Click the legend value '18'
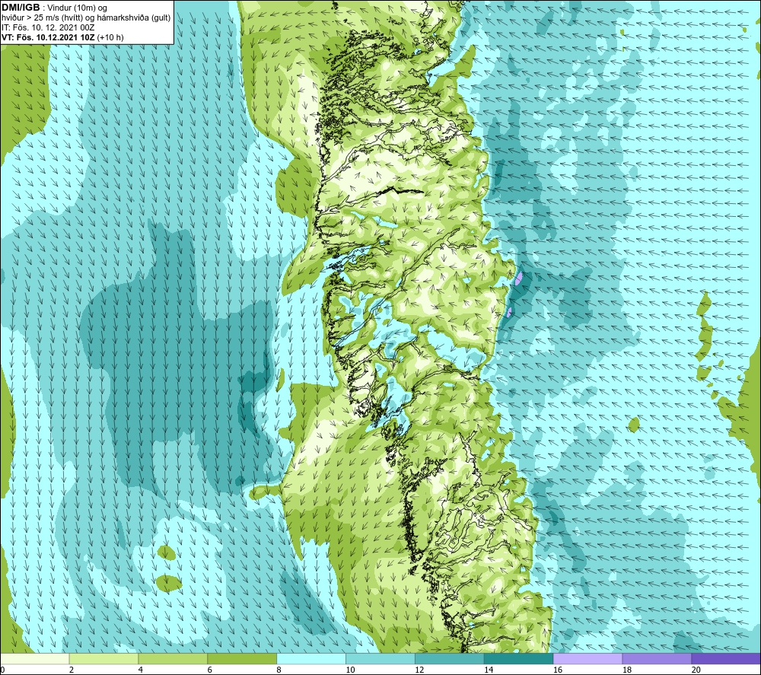The image size is (761, 675). coord(627,670)
